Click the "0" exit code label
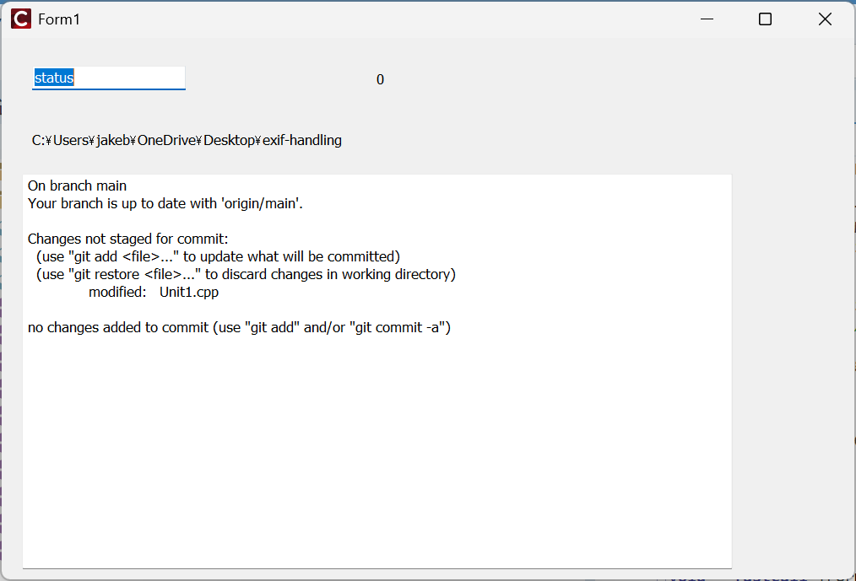 click(380, 80)
